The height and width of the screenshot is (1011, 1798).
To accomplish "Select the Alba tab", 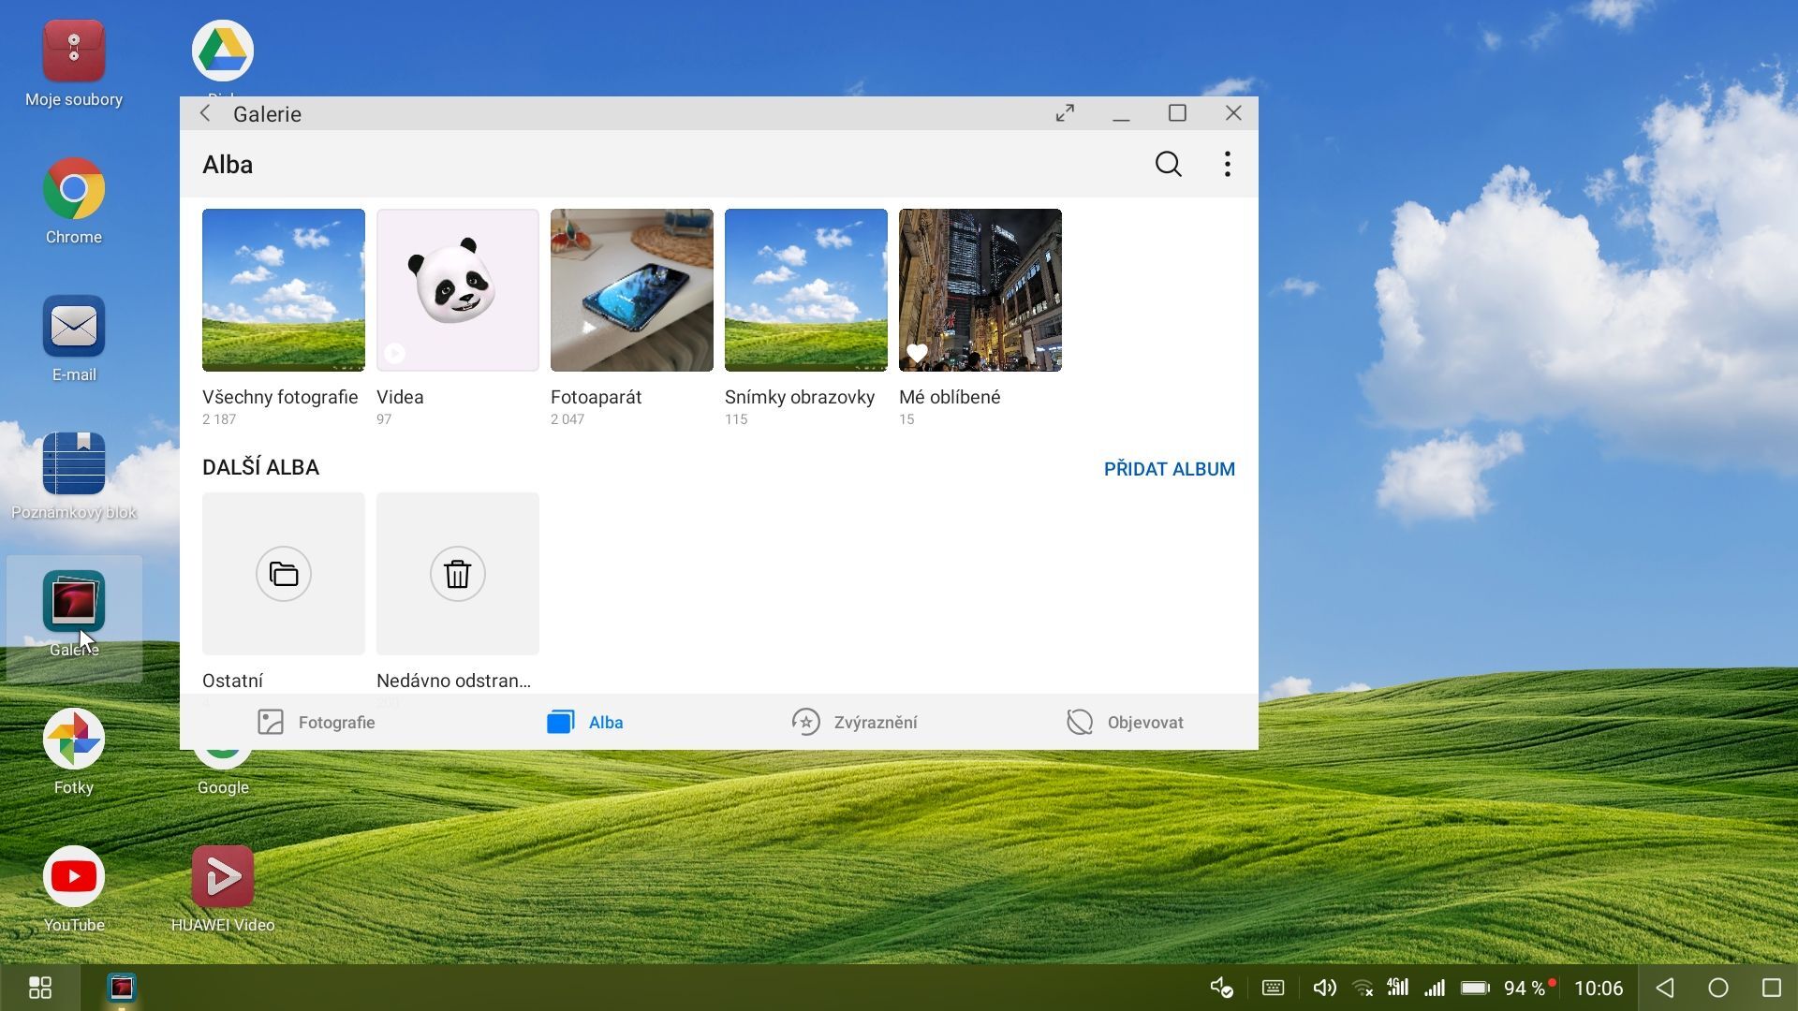I will 585,722.
